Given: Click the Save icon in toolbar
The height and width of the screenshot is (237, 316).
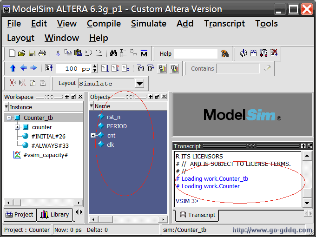Looking at the screenshot, I should (32, 53).
